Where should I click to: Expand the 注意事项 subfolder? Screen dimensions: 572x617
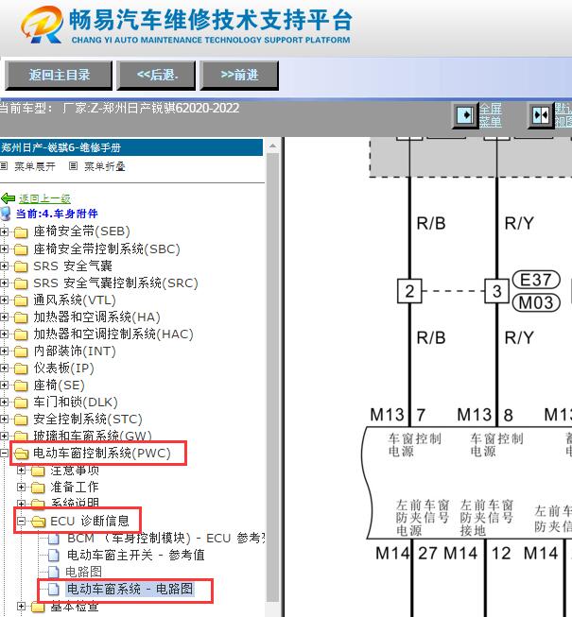(x=21, y=471)
